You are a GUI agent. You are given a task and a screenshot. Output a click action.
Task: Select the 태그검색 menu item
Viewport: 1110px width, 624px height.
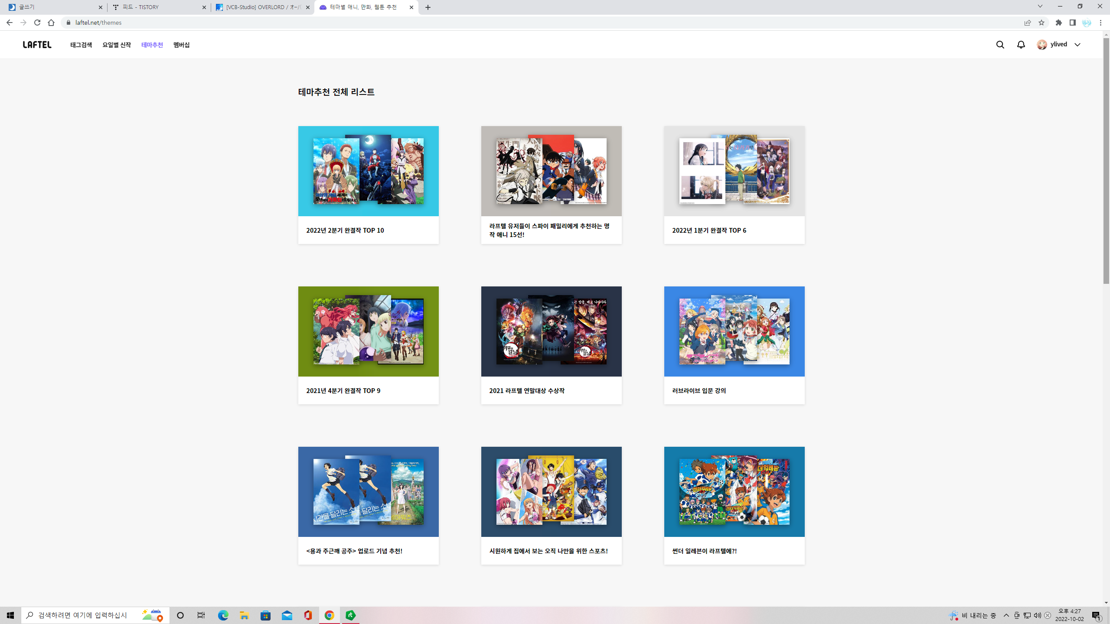click(x=81, y=45)
